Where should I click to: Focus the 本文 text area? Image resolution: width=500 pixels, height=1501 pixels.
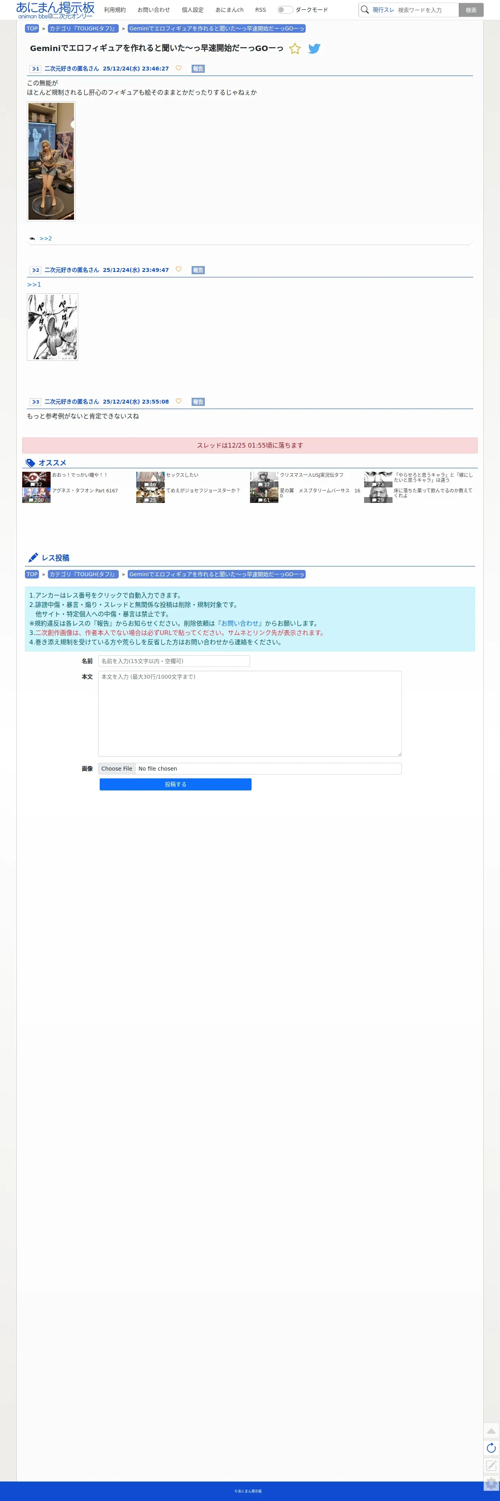click(x=250, y=714)
